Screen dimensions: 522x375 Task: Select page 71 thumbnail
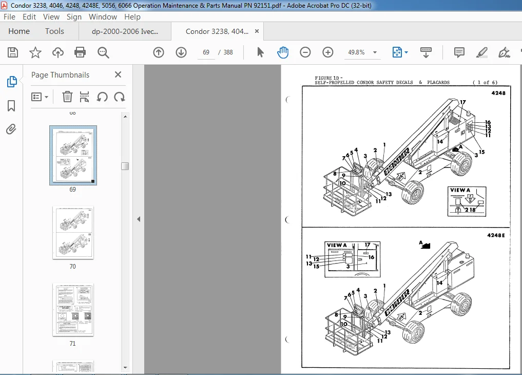point(73,309)
